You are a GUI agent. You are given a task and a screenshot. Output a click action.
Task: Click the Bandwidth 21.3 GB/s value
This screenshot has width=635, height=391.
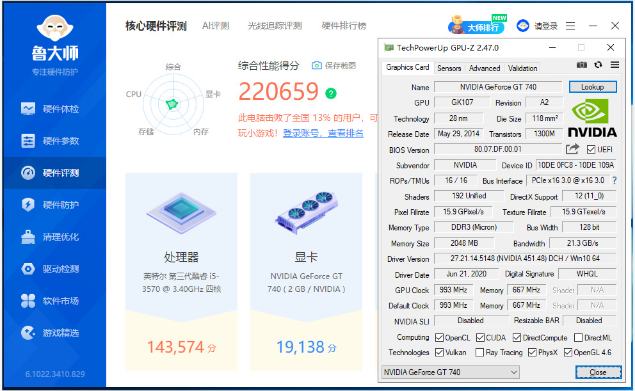tap(583, 243)
